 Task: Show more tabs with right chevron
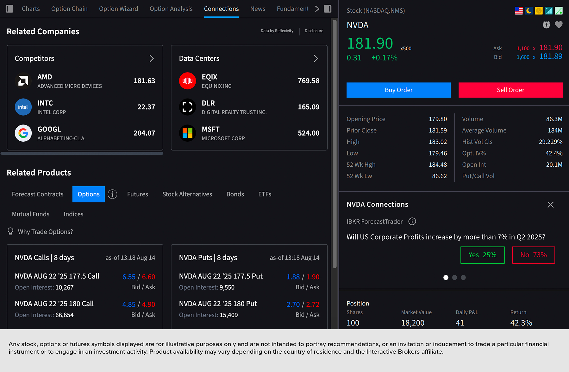pos(317,9)
